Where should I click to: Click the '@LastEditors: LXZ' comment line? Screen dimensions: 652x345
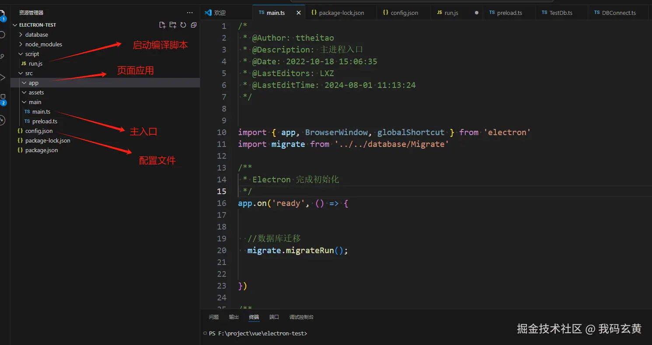point(293,73)
